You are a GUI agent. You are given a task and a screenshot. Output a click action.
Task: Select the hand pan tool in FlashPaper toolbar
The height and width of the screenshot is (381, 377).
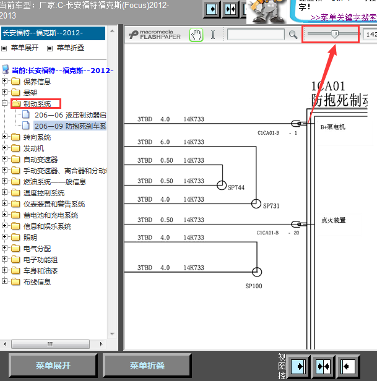pos(196,35)
